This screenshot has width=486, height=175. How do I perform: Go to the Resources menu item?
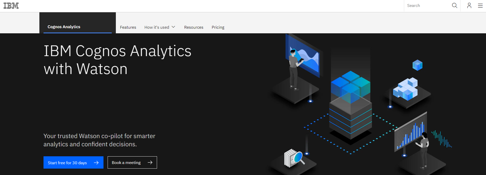[x=194, y=27]
